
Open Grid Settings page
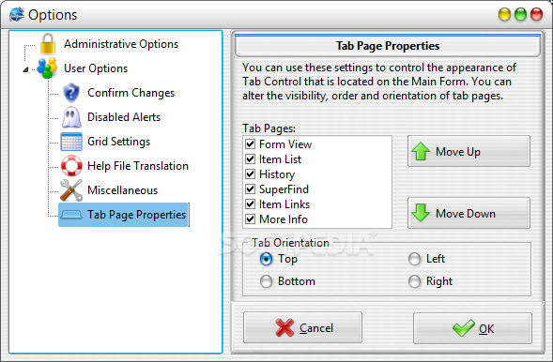(x=118, y=142)
